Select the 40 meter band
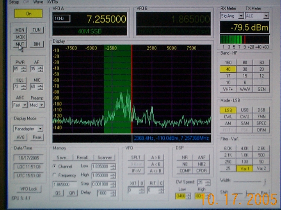 pos(228,69)
